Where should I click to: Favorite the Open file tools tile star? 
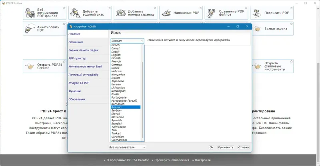click(292, 61)
